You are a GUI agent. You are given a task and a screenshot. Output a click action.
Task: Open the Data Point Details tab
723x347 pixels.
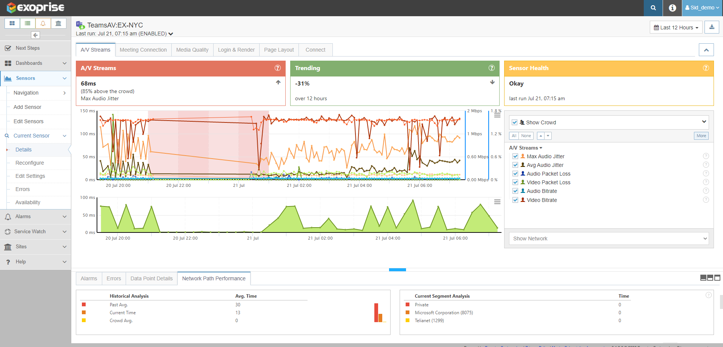click(151, 278)
